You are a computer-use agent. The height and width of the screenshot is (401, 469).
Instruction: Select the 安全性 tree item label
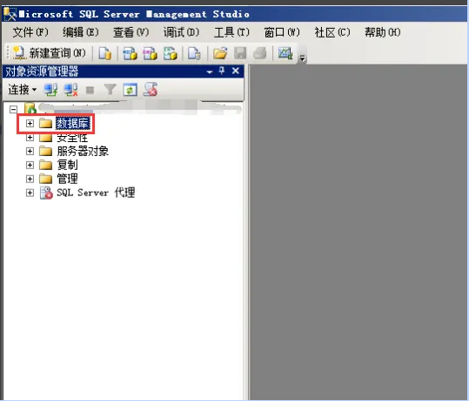72,138
